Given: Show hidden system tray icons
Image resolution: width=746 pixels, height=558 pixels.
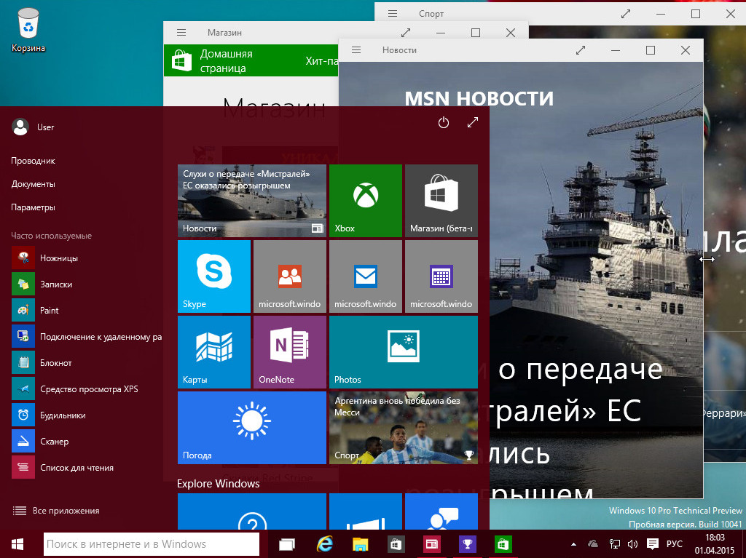Looking at the screenshot, I should click(574, 544).
